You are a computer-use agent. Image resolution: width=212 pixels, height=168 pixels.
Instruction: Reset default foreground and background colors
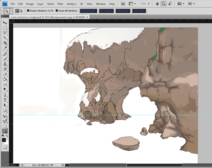[3, 136]
